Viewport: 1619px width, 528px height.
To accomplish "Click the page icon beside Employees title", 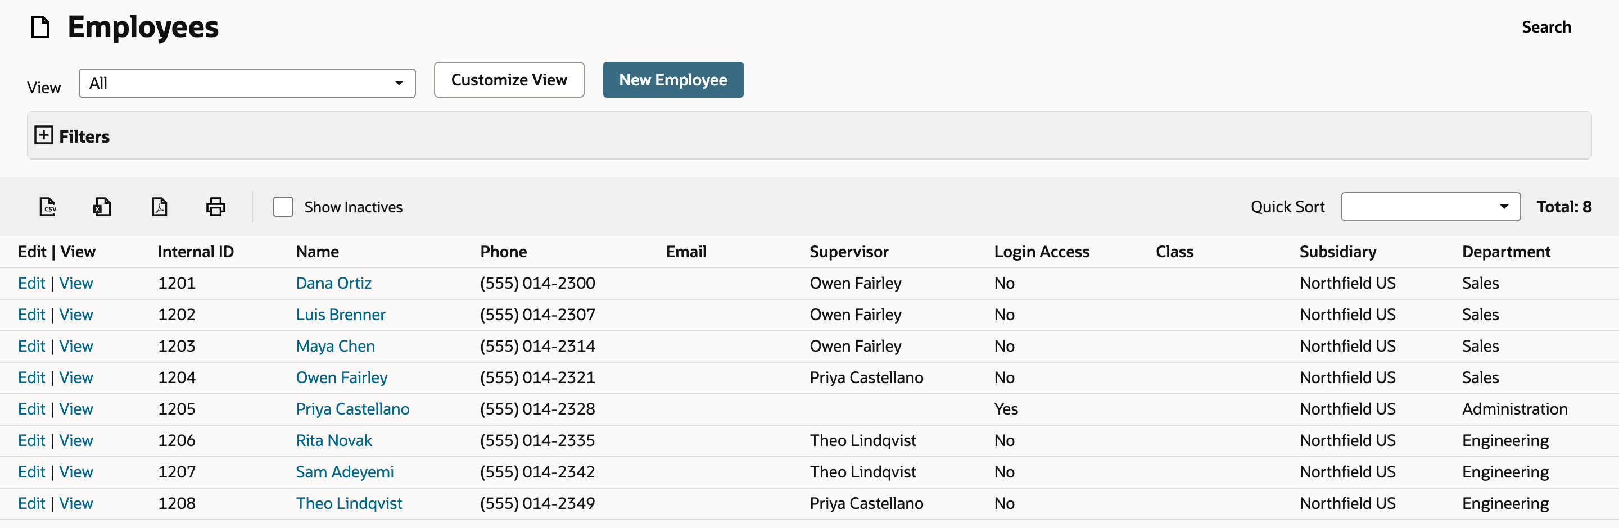I will point(41,28).
